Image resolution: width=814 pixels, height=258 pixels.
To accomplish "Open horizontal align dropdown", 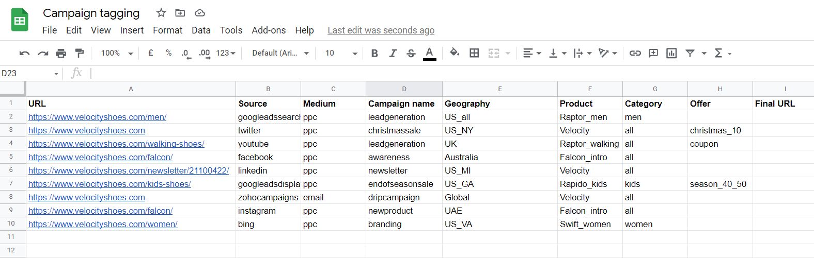I will point(531,53).
